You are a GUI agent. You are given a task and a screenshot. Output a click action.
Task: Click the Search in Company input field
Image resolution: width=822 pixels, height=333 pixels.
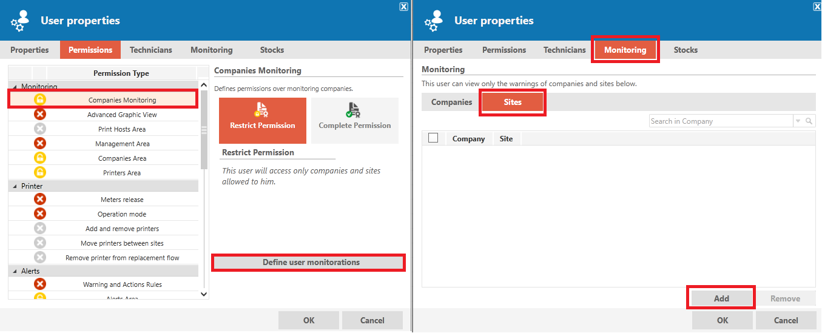[x=721, y=121]
